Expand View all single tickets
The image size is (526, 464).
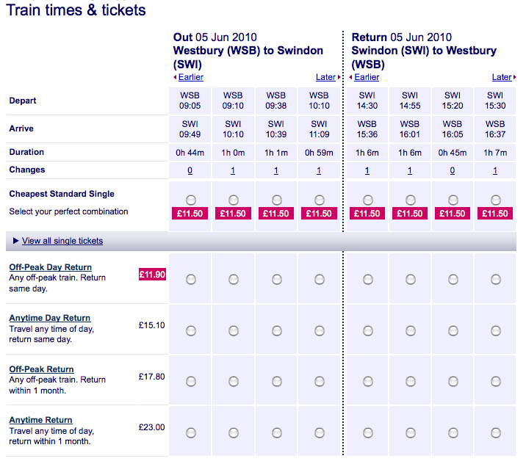coord(62,241)
